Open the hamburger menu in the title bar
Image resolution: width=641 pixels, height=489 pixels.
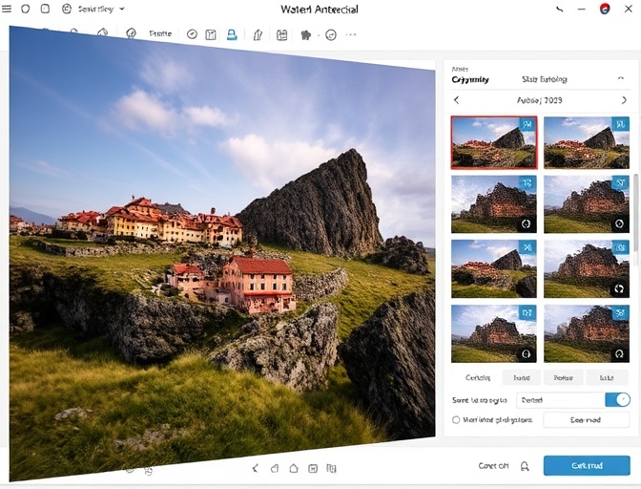pos(7,9)
